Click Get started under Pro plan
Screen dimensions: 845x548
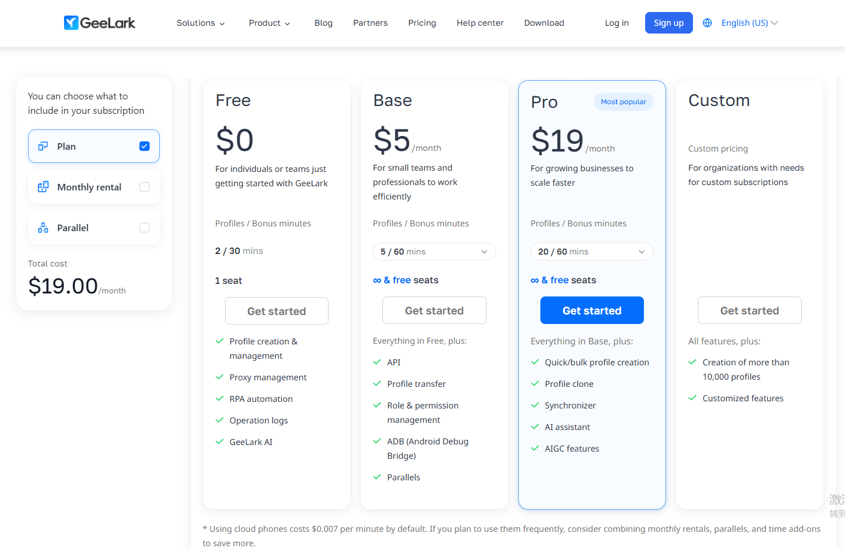tap(592, 310)
